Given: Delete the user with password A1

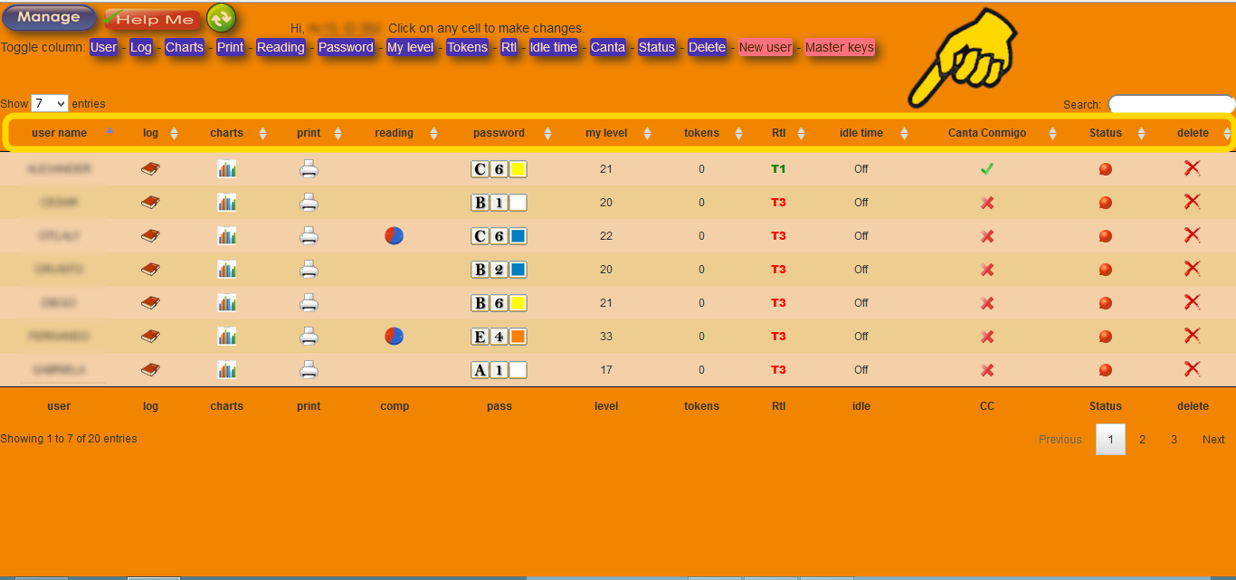Looking at the screenshot, I should click(1193, 368).
